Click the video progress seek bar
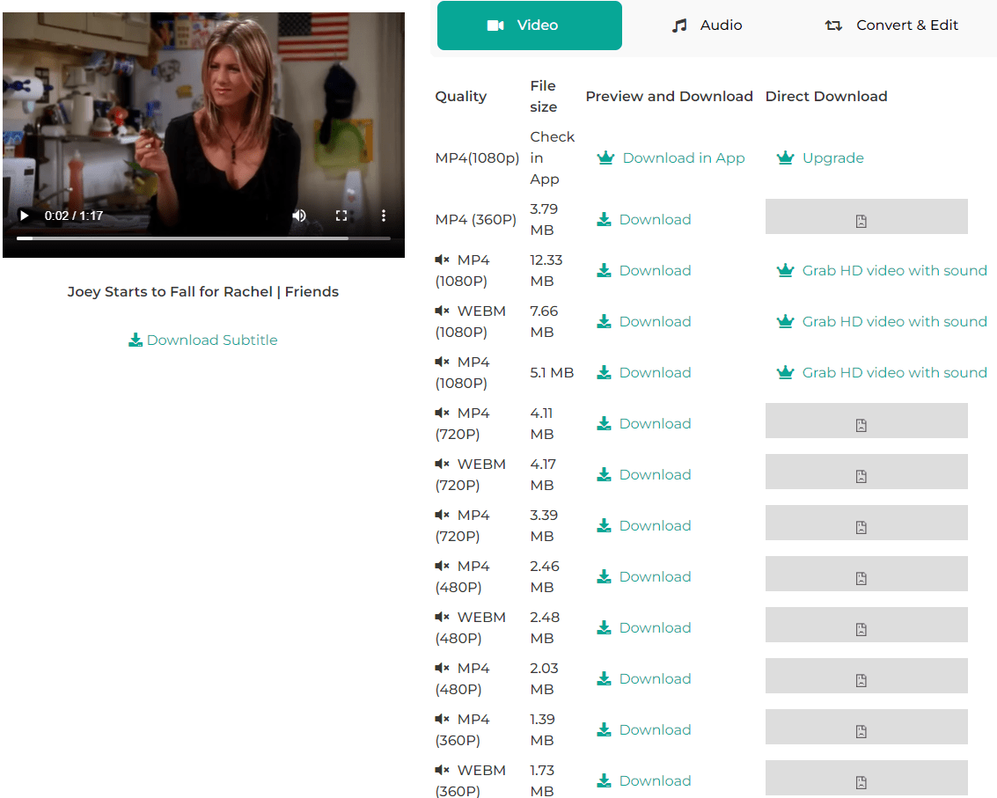The image size is (997, 798). (202, 238)
